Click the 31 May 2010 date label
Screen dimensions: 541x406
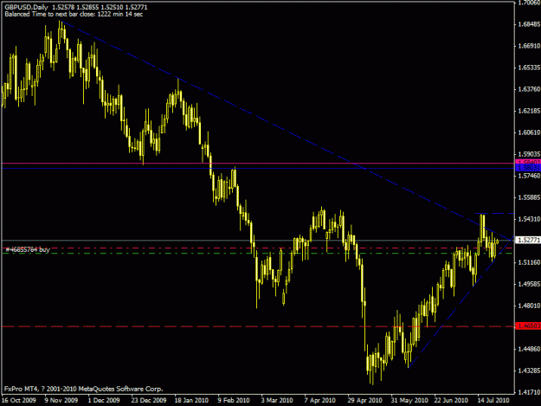(x=409, y=401)
